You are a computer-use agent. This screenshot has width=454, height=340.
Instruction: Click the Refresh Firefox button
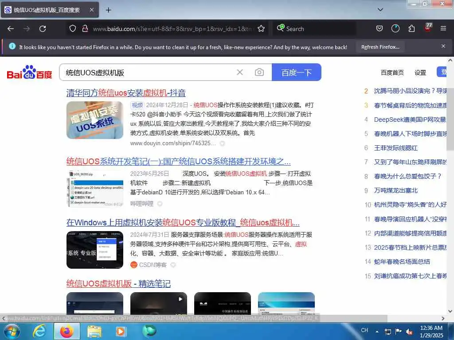click(380, 47)
